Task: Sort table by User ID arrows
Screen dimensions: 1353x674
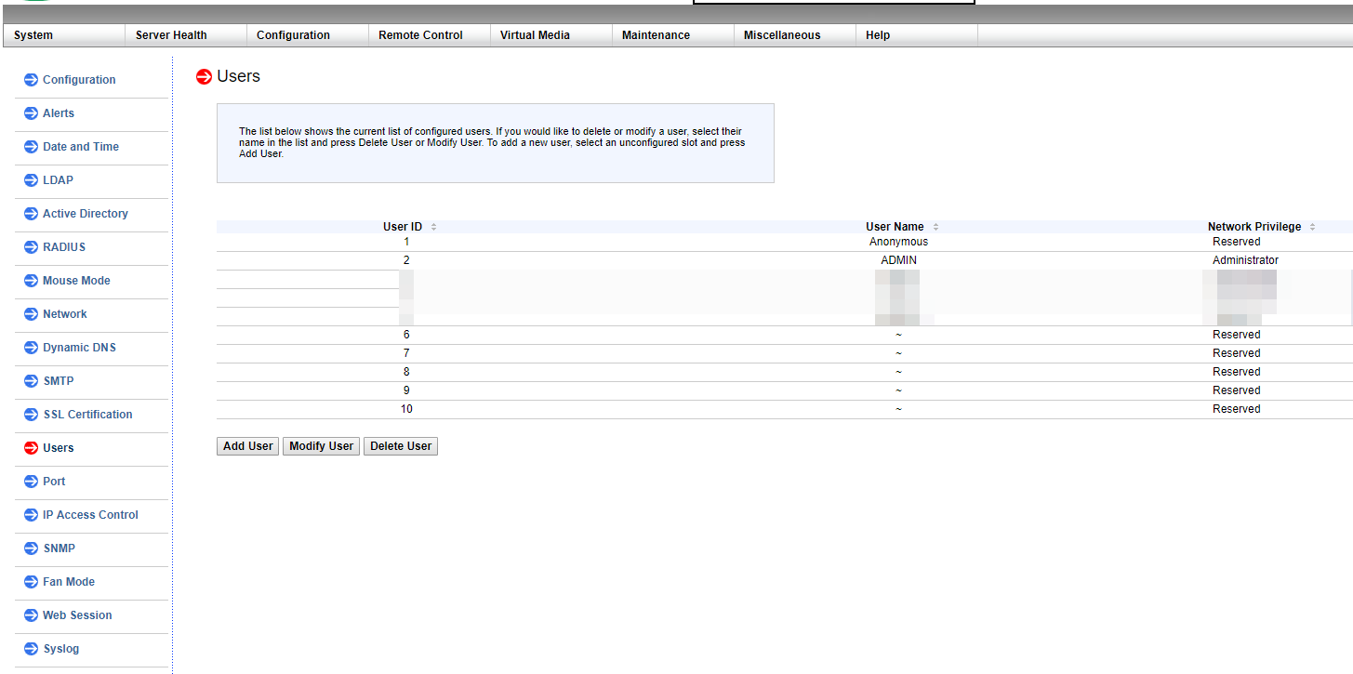Action: (x=433, y=227)
